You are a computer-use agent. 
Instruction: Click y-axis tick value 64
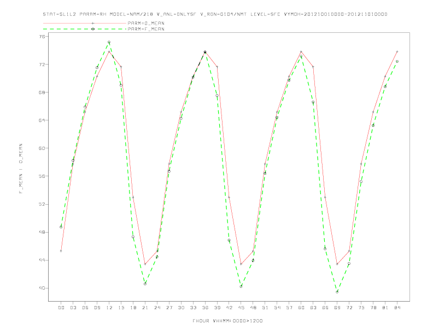pyautogui.click(x=42, y=120)
